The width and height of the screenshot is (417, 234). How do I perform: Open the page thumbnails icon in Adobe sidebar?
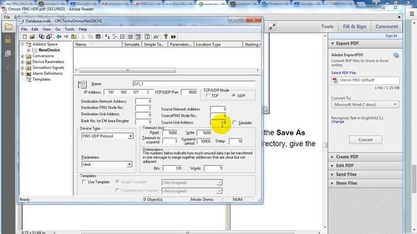(x=8, y=53)
